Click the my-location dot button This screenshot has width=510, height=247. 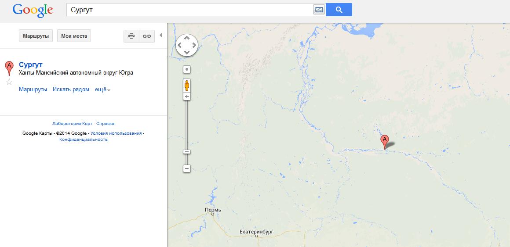187,69
